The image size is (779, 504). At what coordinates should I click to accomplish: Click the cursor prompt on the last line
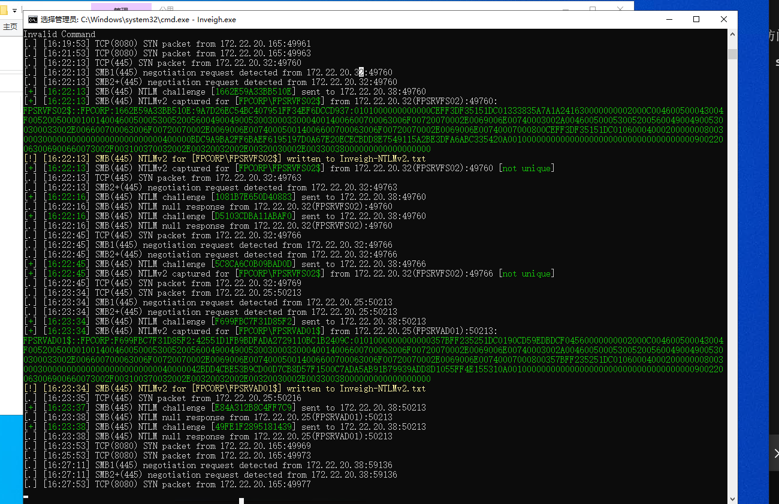pos(26,496)
